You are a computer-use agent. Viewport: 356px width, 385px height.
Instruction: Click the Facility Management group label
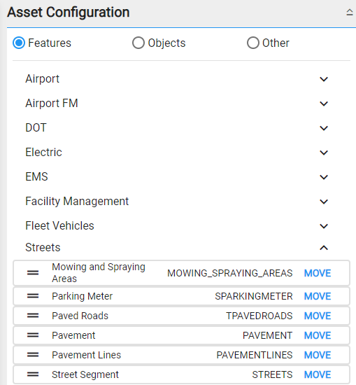tap(77, 202)
